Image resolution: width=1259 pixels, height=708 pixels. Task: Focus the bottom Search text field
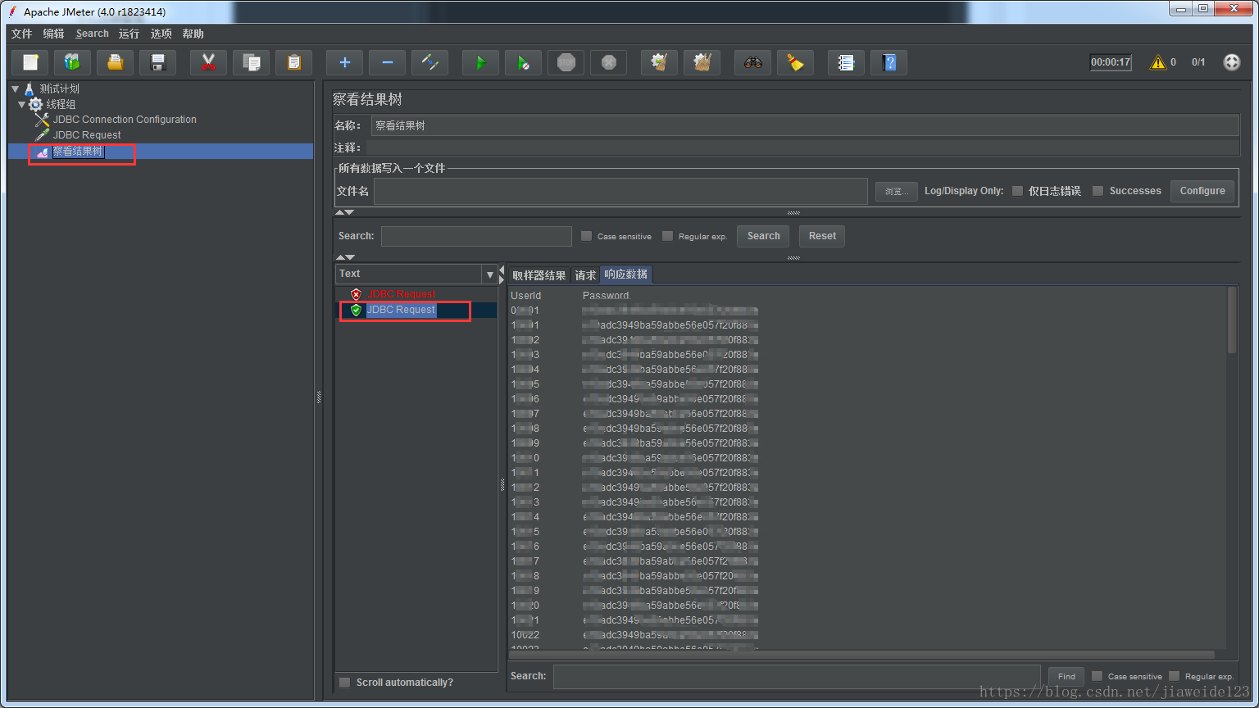pyautogui.click(x=797, y=676)
